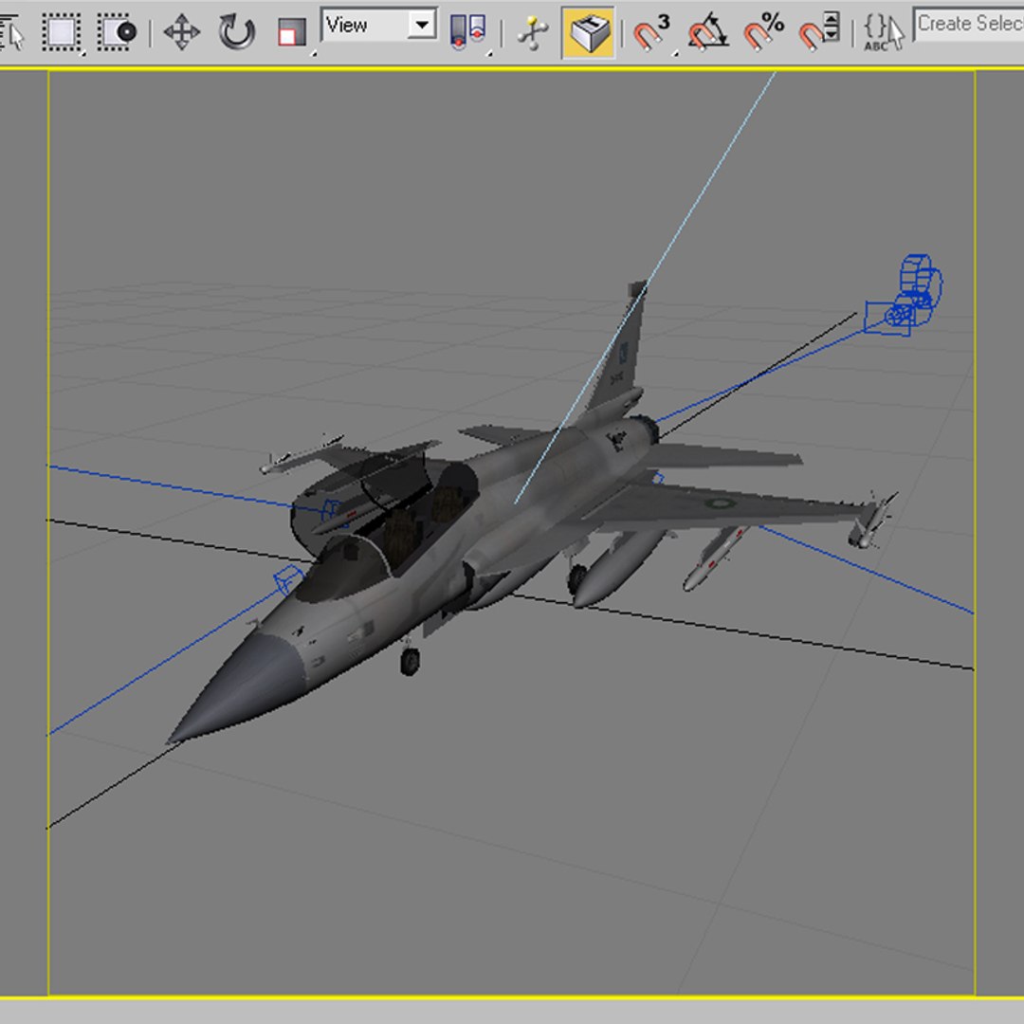Click Select and Manipulate icon
1024x1024 pixels.
[533, 31]
